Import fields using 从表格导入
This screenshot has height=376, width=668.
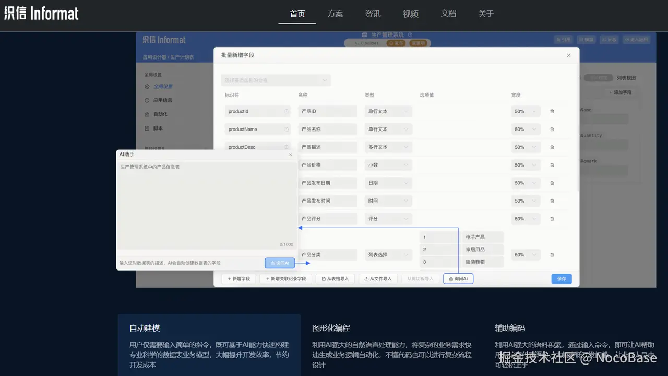point(335,278)
